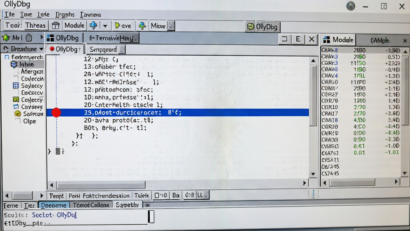
Task: Click the yellow-green icon beside Sofreon
Action: tap(18, 113)
